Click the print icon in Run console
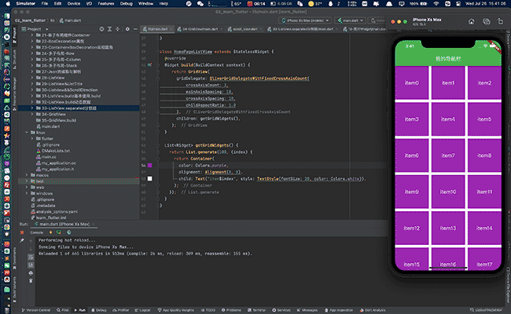The image size is (511, 314). pos(31,273)
